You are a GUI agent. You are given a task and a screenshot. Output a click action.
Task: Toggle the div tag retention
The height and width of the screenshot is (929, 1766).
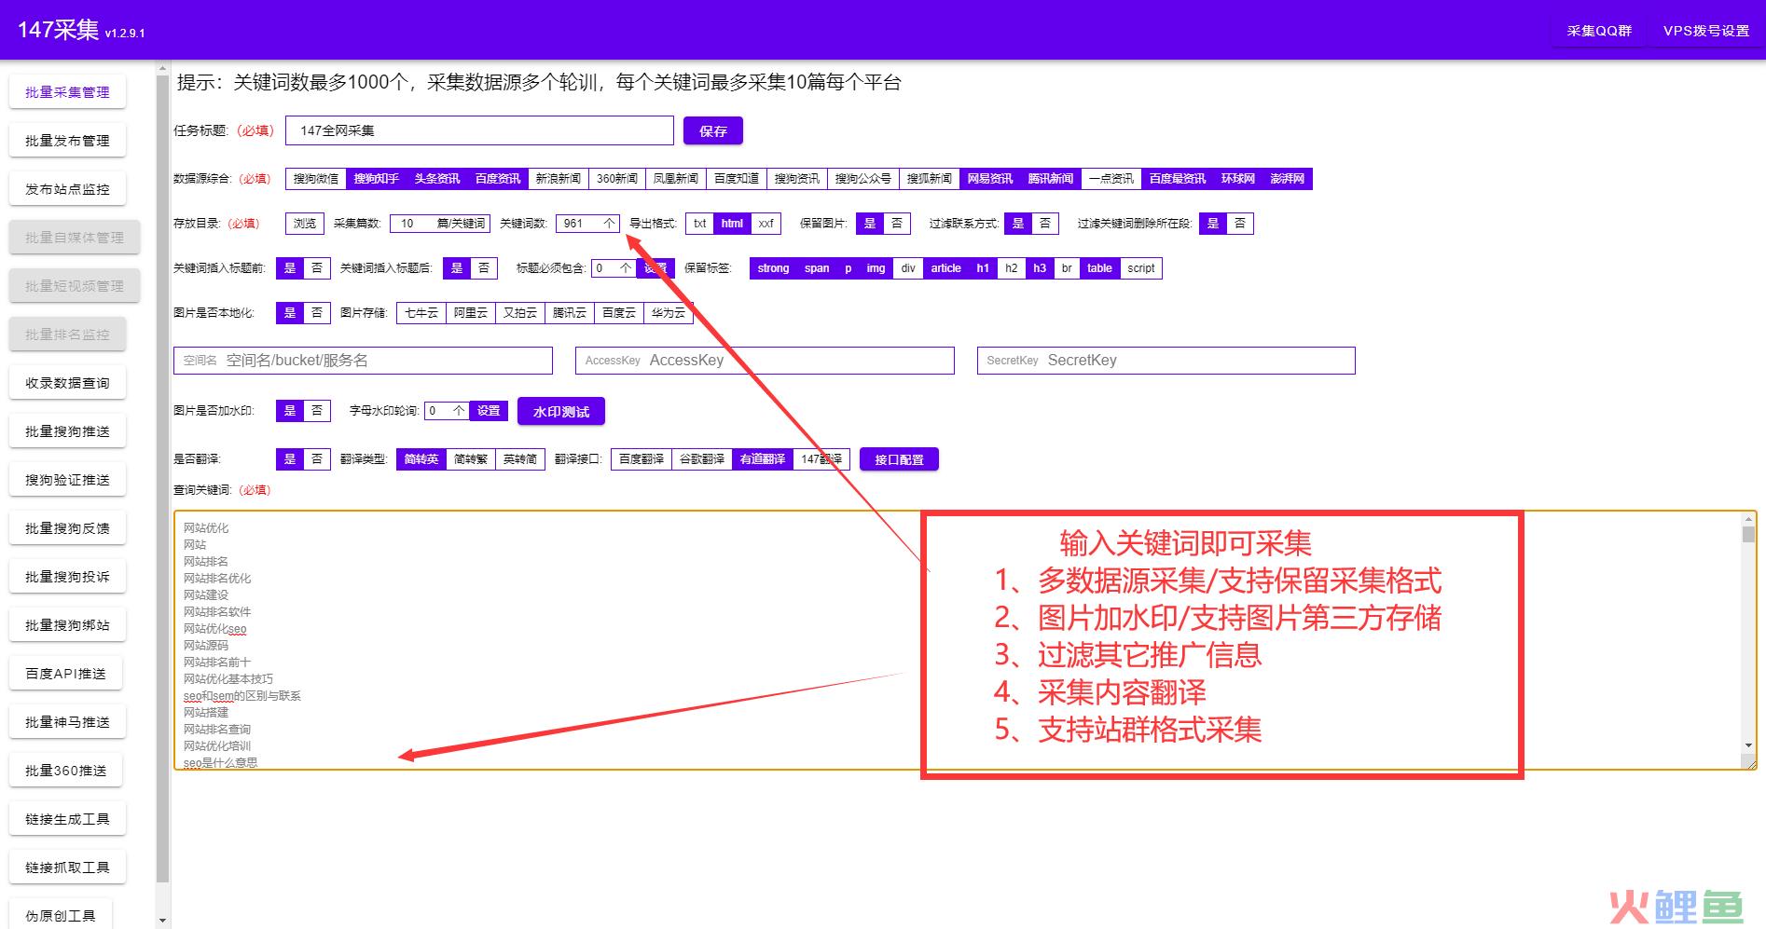pyautogui.click(x=908, y=268)
